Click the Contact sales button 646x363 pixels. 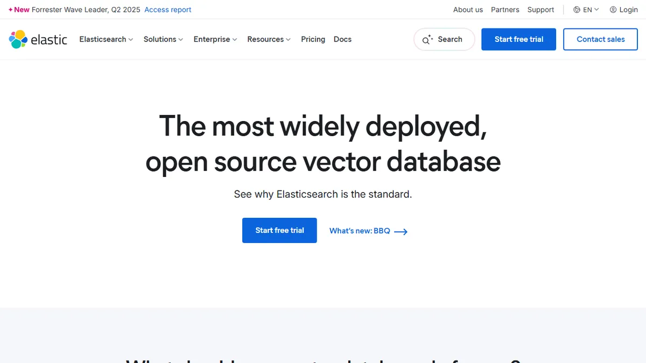[601, 39]
